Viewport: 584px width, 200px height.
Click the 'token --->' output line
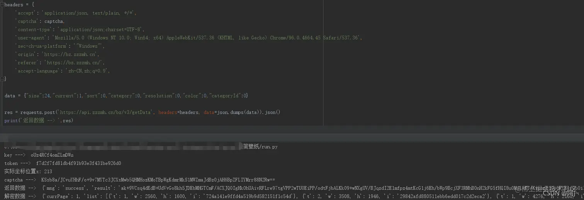pos(63,163)
